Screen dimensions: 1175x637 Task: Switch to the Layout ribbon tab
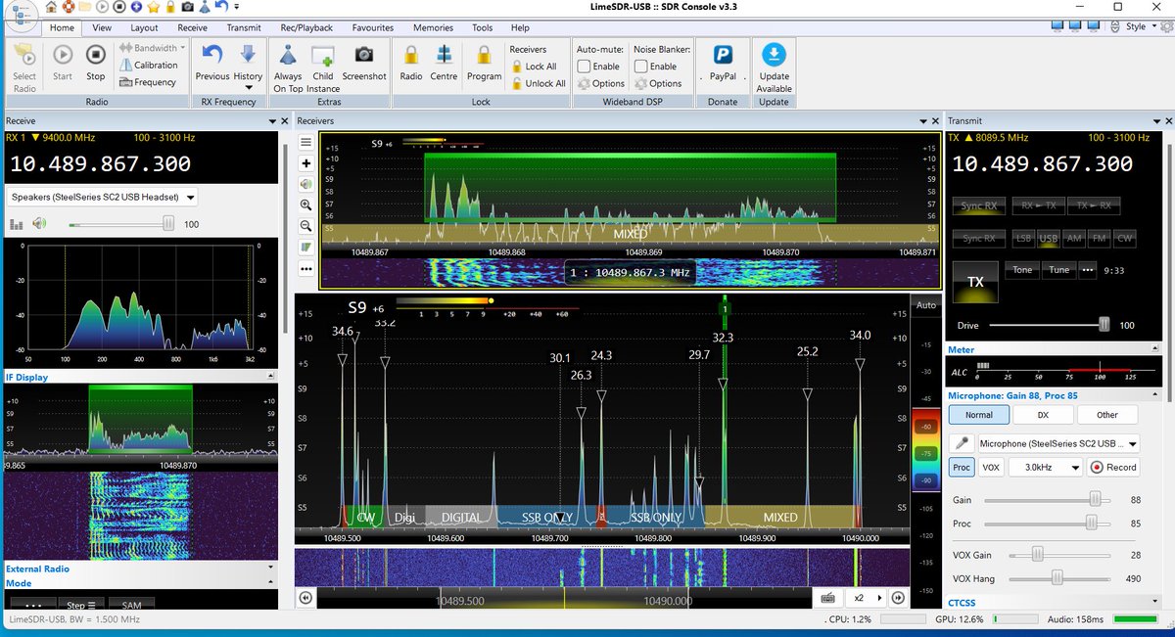coord(144,28)
